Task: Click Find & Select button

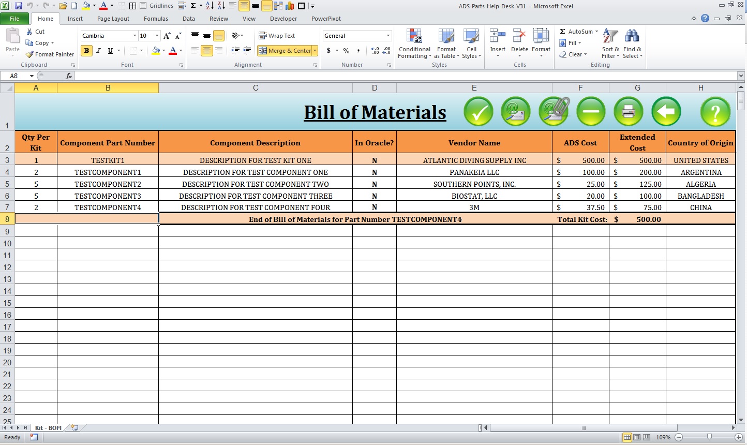Action: click(x=632, y=43)
